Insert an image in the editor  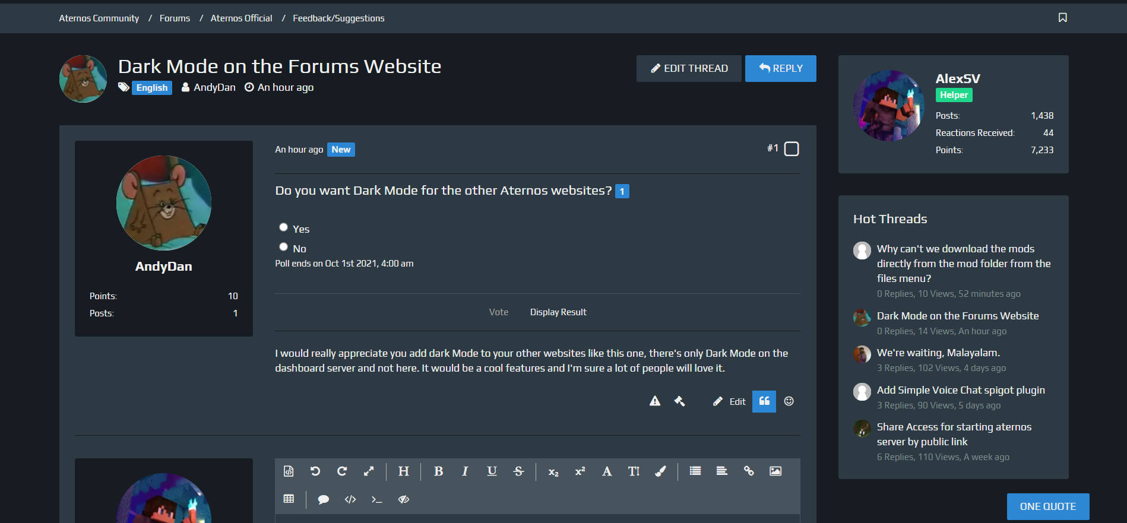775,471
